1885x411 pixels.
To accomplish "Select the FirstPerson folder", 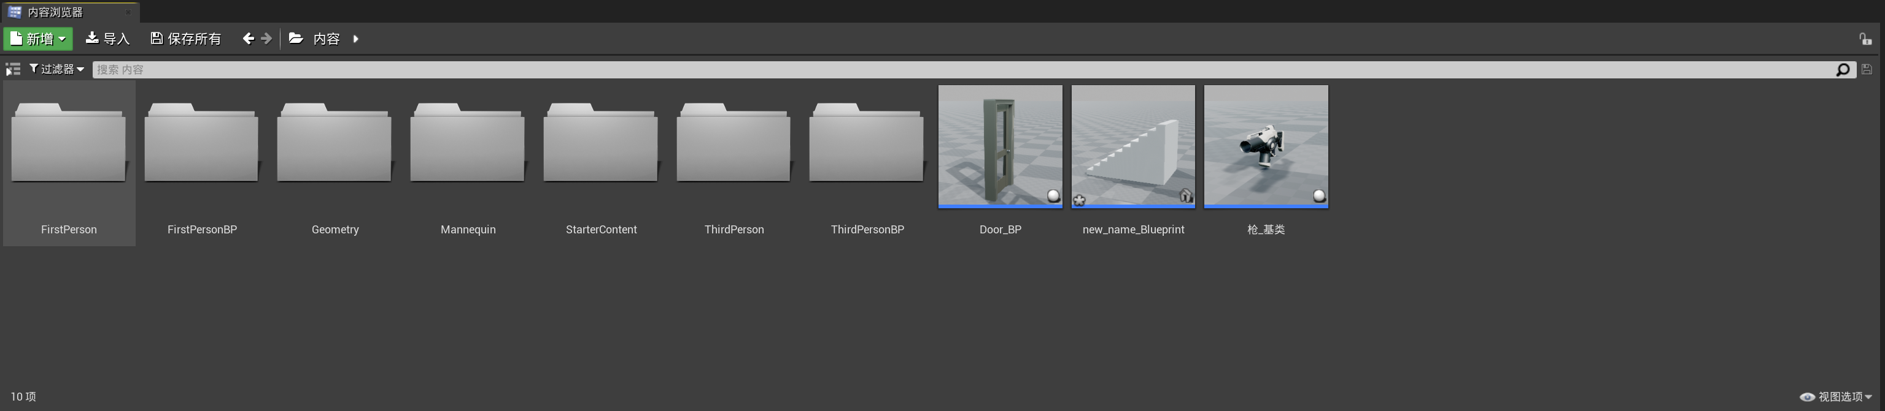I will pyautogui.click(x=69, y=164).
